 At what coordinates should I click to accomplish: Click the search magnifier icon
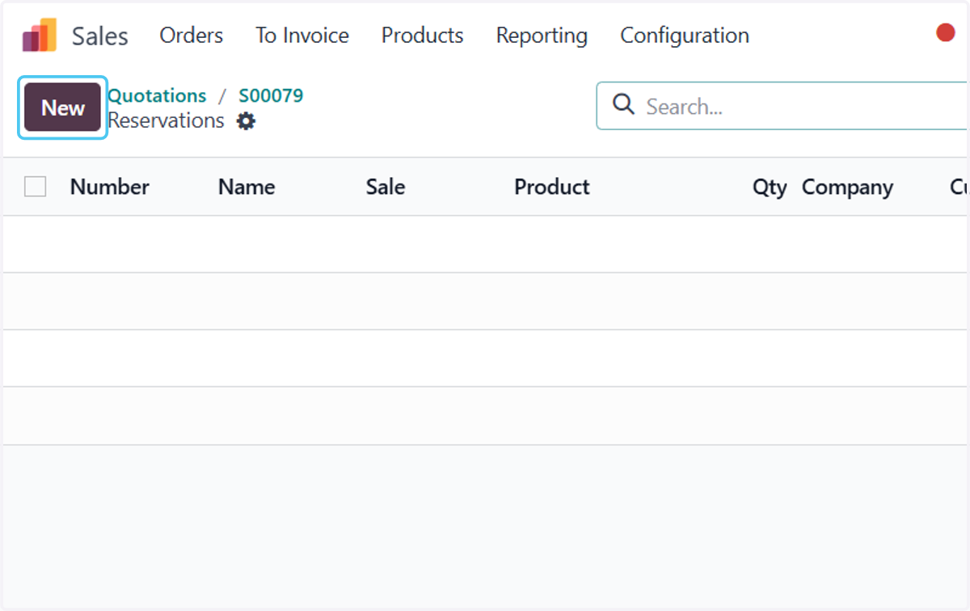(623, 104)
